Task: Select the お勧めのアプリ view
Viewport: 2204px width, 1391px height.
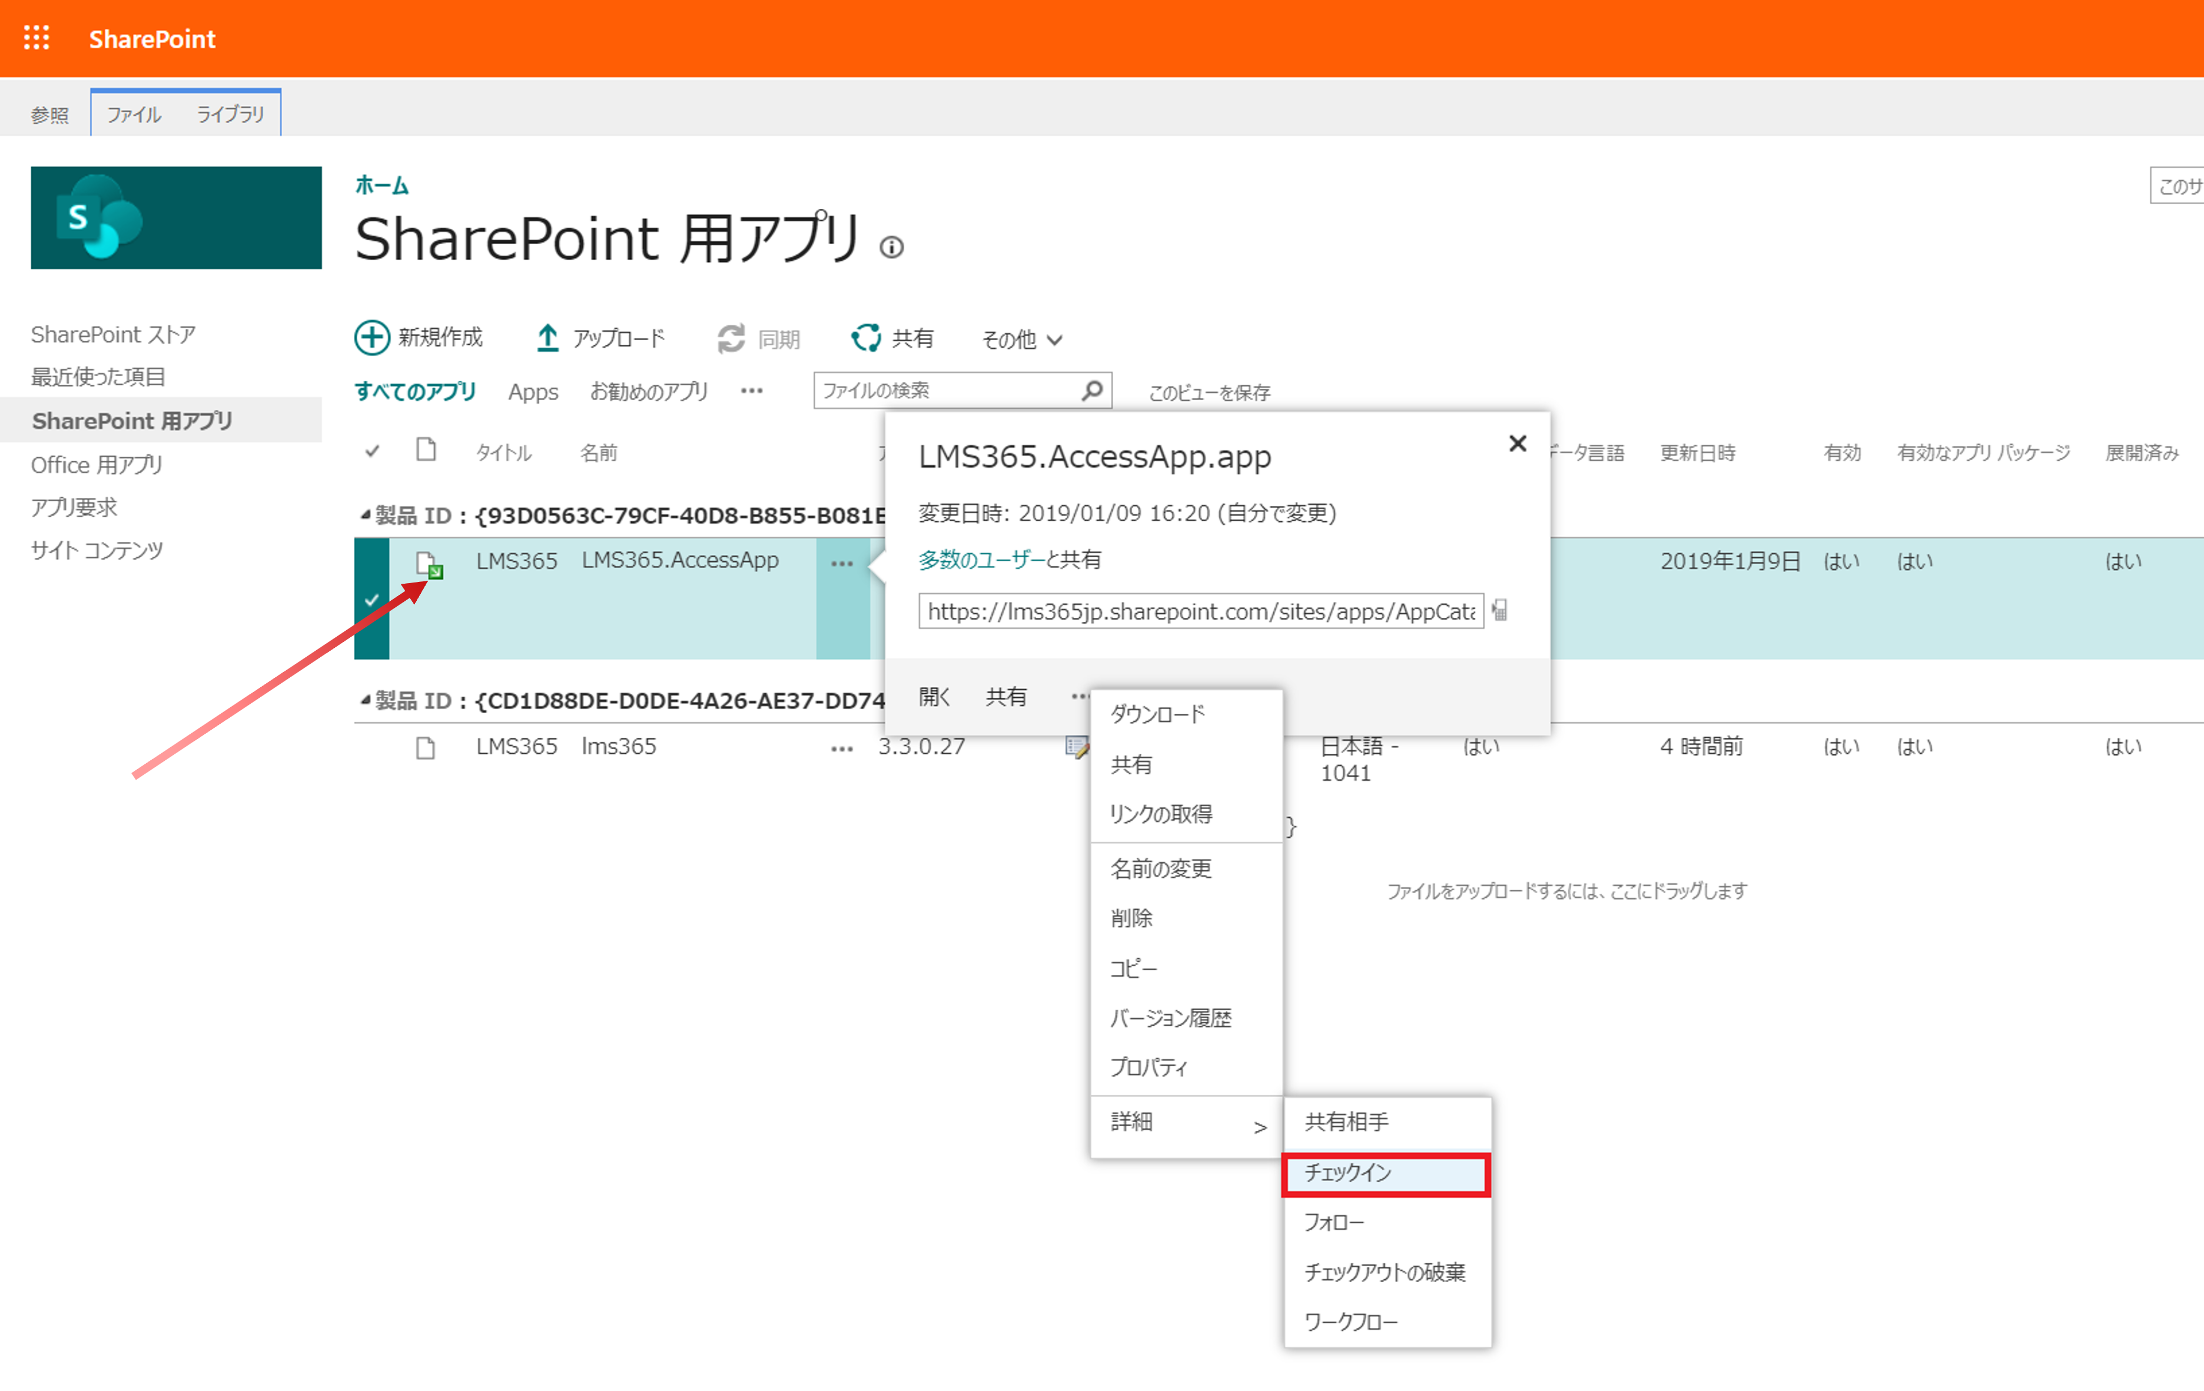Action: click(649, 392)
